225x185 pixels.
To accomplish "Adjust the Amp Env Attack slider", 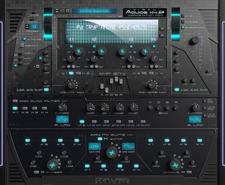I will (x=102, y=86).
